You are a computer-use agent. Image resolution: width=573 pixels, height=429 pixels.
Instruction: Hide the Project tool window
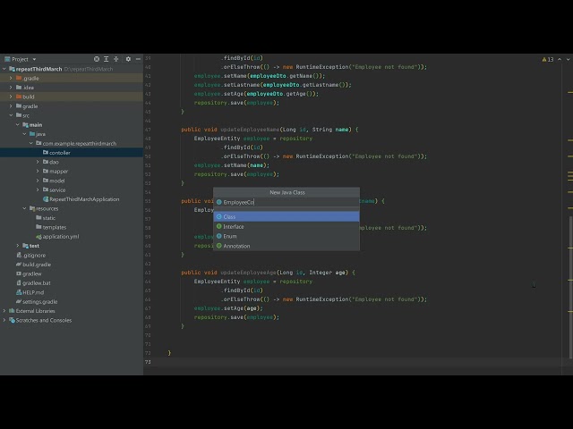138,59
